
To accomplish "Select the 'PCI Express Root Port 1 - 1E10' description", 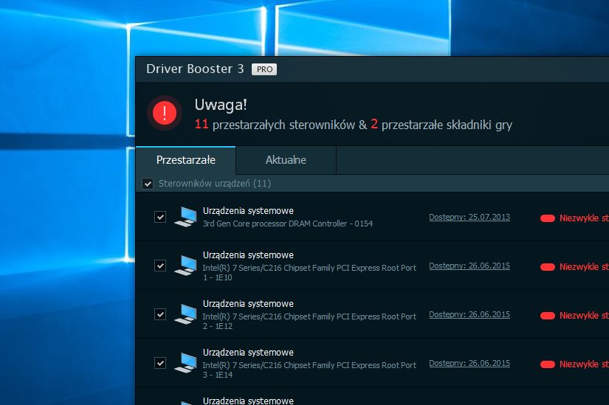I will 309,273.
